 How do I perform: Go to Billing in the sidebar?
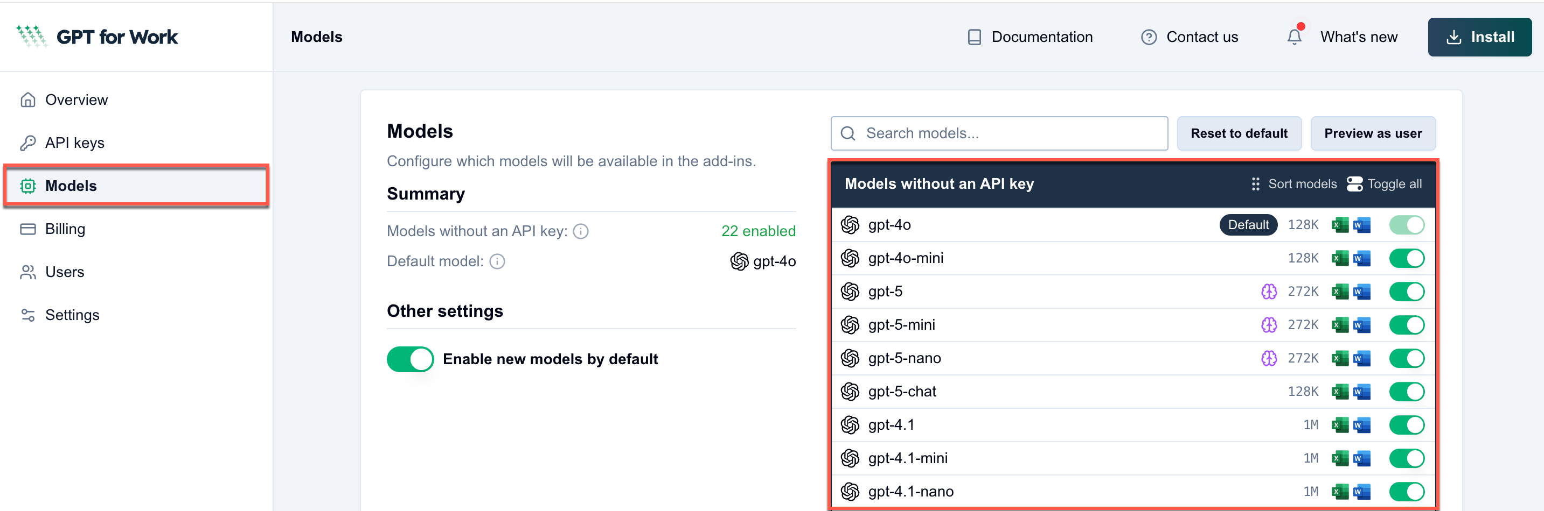(x=65, y=229)
